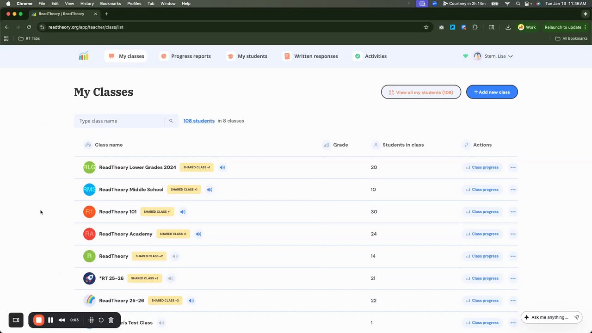This screenshot has width=592, height=333.
Task: Open the ellipsis menu for ReadTheory Academy
Action: click(513, 234)
